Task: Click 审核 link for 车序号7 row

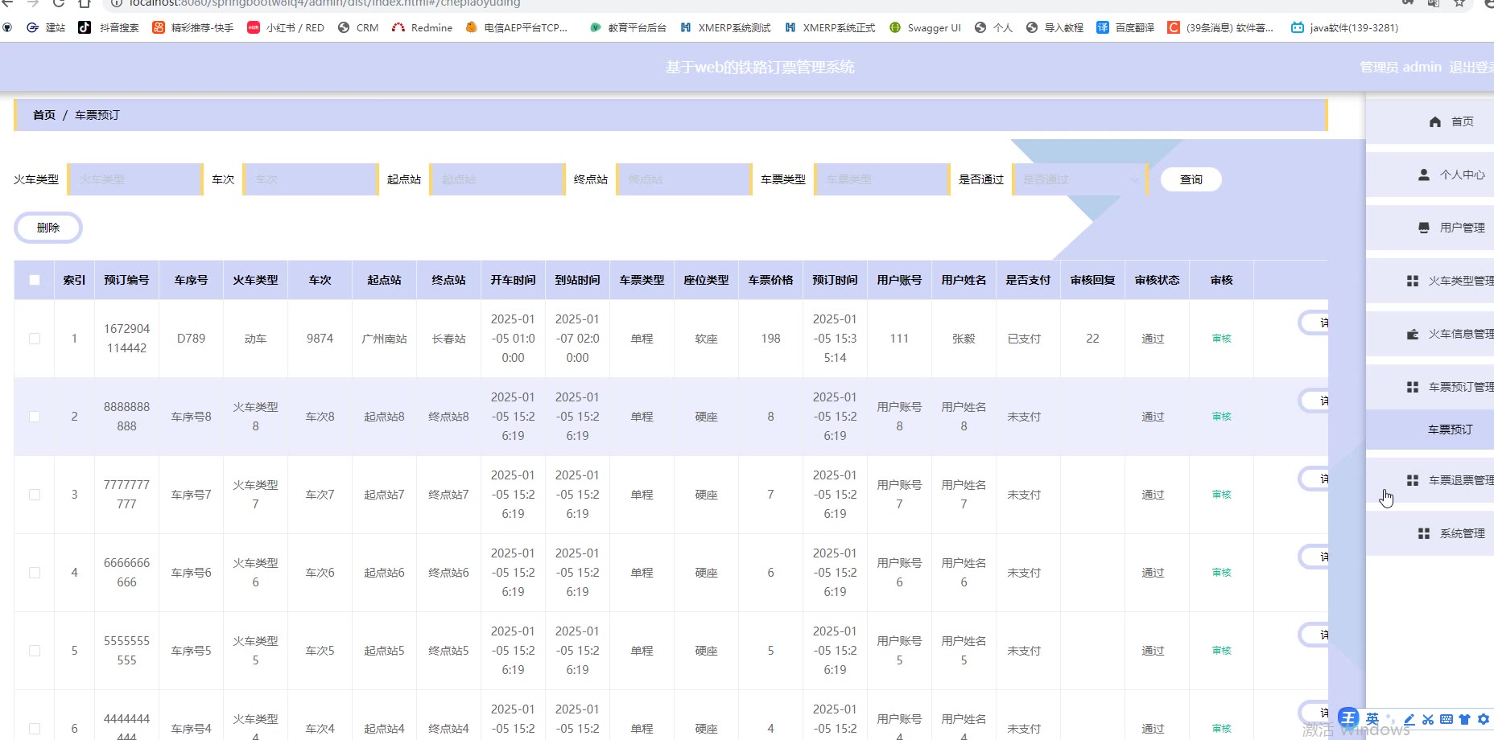Action: tap(1221, 495)
